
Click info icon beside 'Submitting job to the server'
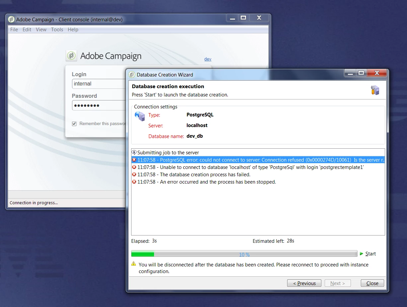coord(134,152)
